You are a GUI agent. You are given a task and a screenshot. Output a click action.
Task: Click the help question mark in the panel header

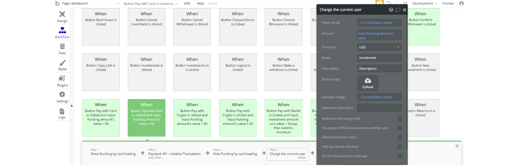point(391,10)
